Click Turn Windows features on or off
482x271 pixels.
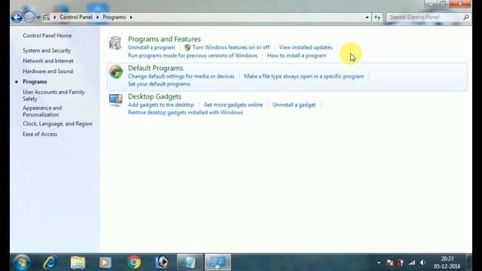pos(230,47)
